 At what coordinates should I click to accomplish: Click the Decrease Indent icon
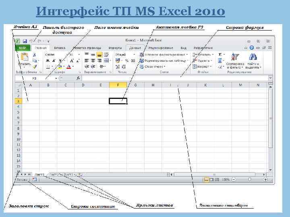pos(87,67)
